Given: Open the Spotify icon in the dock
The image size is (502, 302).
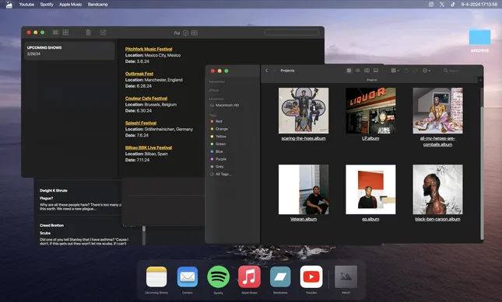Looking at the screenshot, I should [x=219, y=277].
